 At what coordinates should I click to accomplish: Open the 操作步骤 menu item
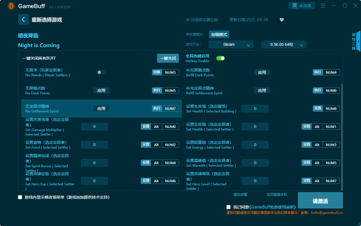tap(240, 195)
